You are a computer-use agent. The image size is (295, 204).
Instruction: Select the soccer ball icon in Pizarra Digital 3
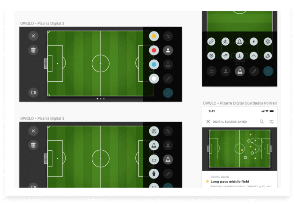pos(154,131)
